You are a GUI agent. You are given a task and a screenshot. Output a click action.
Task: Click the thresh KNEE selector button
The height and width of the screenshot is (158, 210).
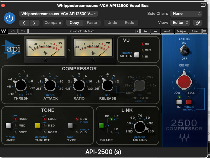coord(8,125)
